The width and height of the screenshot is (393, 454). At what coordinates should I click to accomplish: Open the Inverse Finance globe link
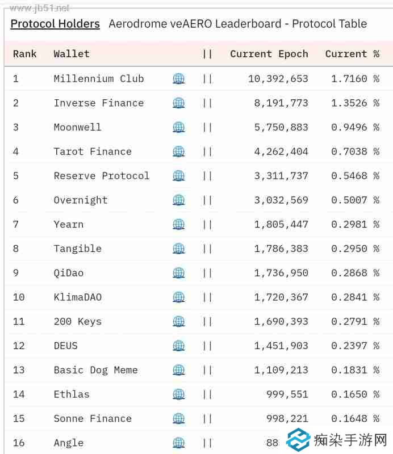[x=178, y=103]
